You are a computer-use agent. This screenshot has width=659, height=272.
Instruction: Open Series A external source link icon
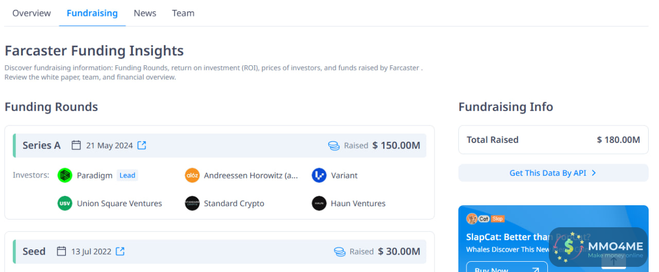(x=142, y=146)
